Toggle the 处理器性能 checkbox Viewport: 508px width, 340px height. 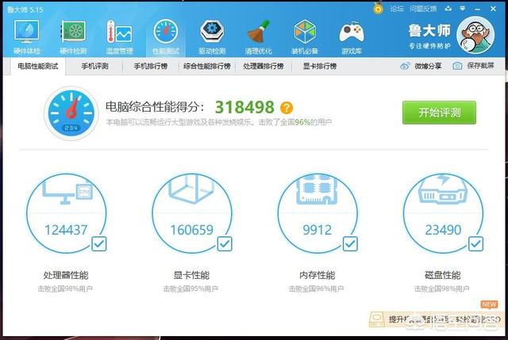(98, 244)
